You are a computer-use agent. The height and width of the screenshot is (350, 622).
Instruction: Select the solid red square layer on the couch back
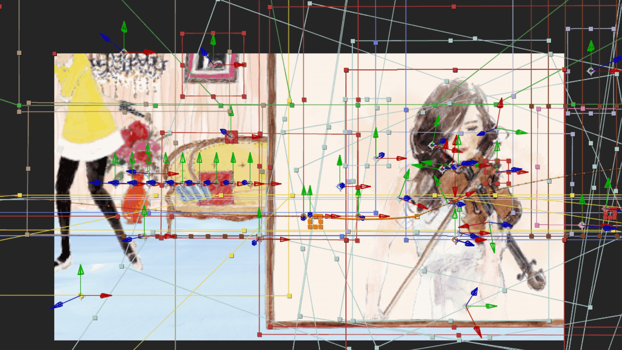coord(232,137)
